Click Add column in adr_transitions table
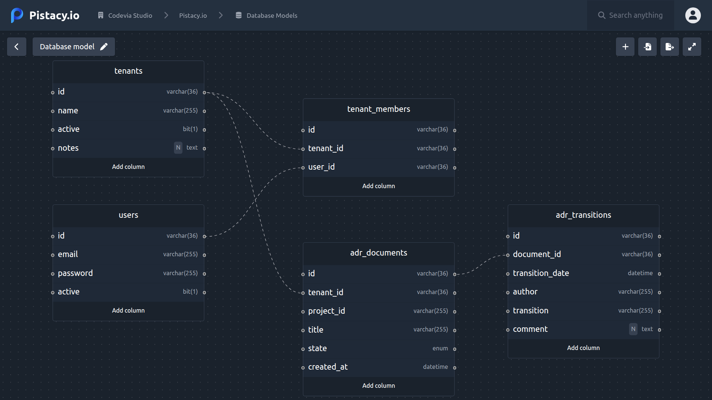The image size is (712, 400). (583, 348)
